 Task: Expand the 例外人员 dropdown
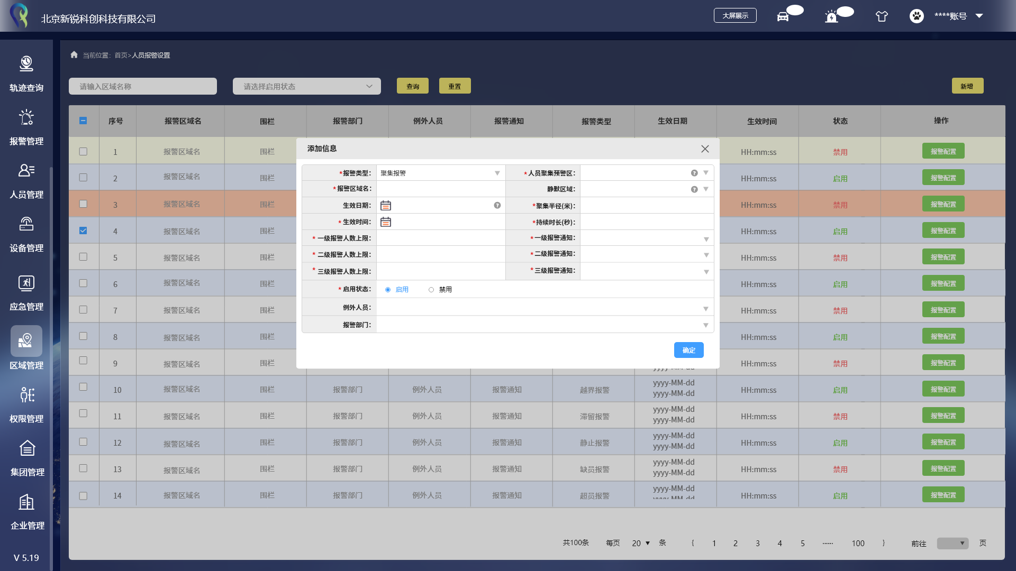[705, 308]
